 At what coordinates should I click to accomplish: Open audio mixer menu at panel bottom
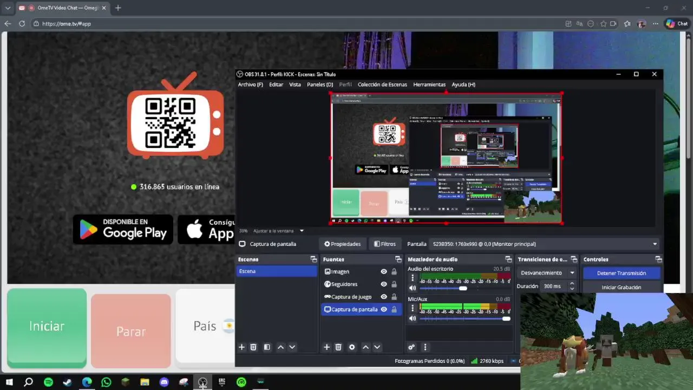click(x=425, y=347)
